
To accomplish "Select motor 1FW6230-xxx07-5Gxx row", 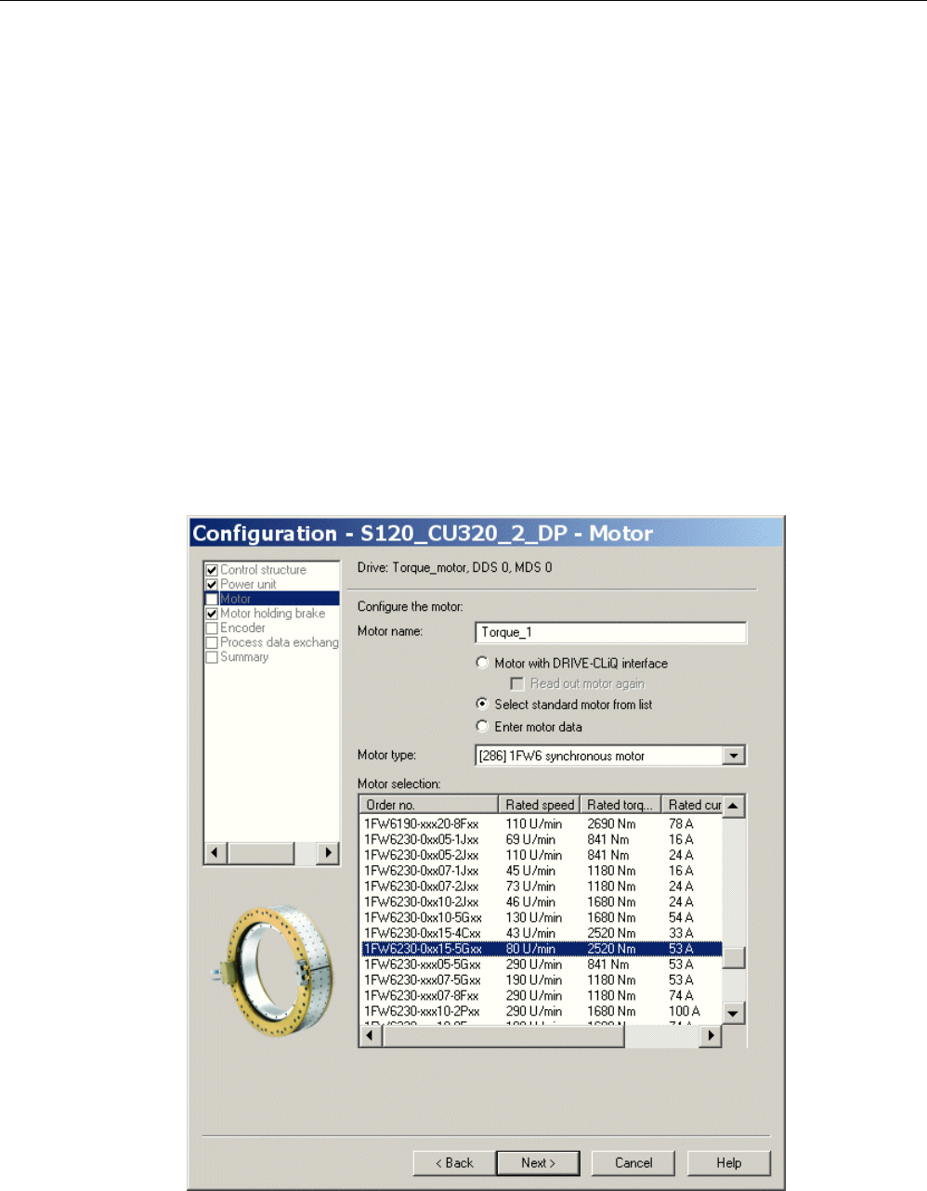I will tap(541, 980).
